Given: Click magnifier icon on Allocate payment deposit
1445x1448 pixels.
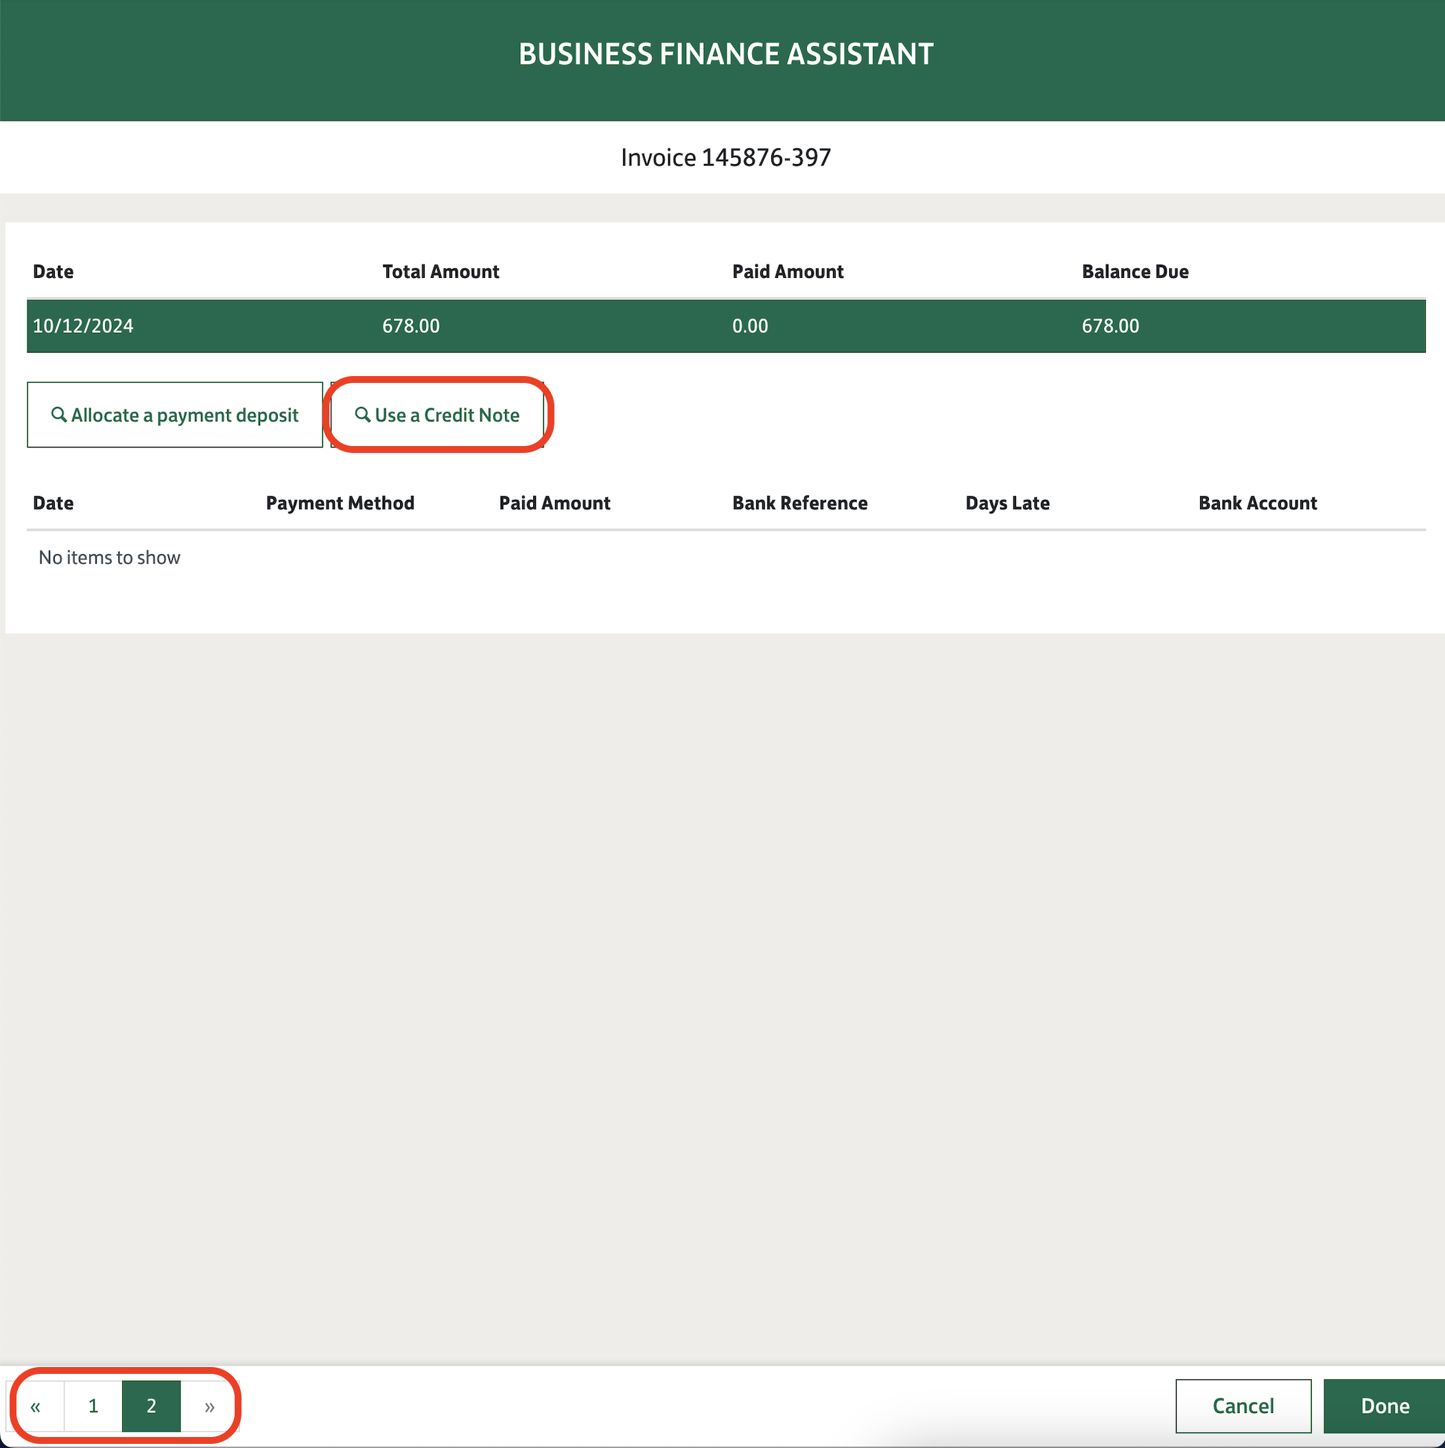Looking at the screenshot, I should [x=58, y=414].
